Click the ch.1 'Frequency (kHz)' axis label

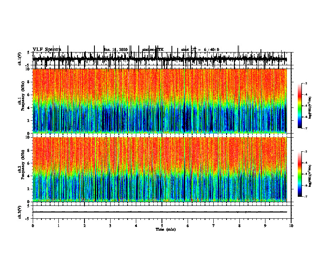click(x=23, y=96)
